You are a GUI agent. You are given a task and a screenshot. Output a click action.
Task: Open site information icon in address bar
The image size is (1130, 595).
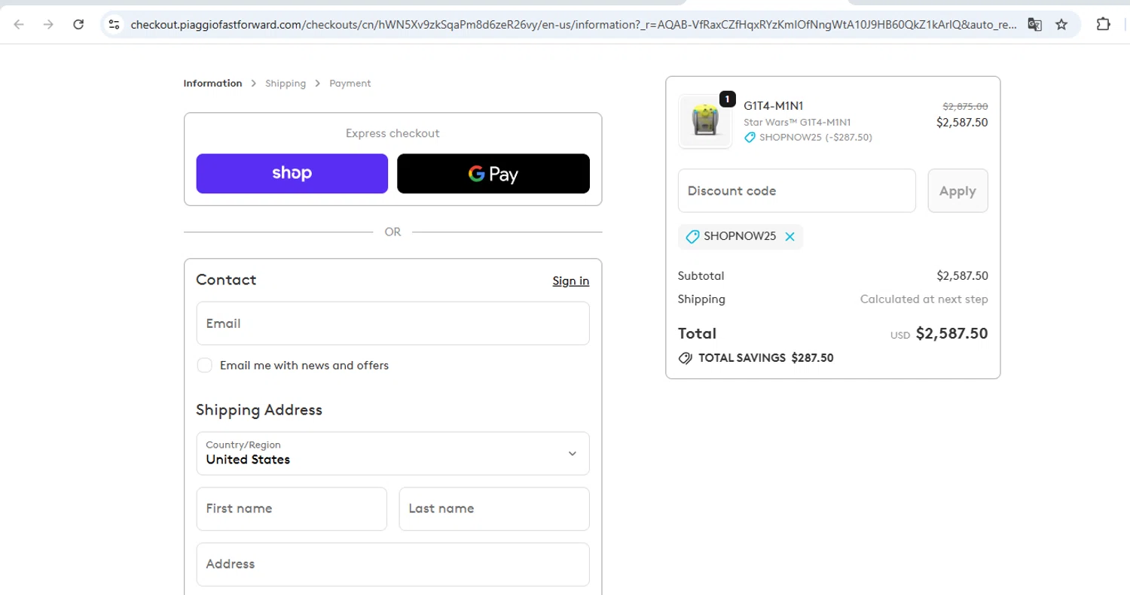coord(114,24)
